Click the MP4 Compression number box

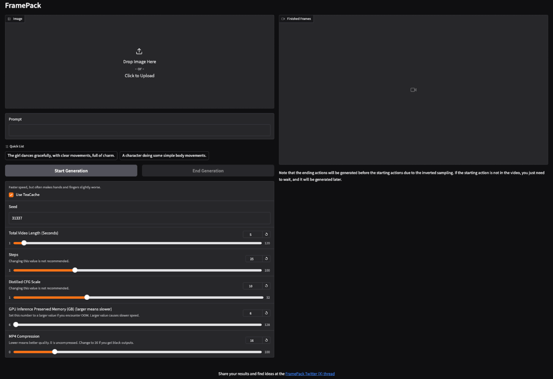pos(254,341)
